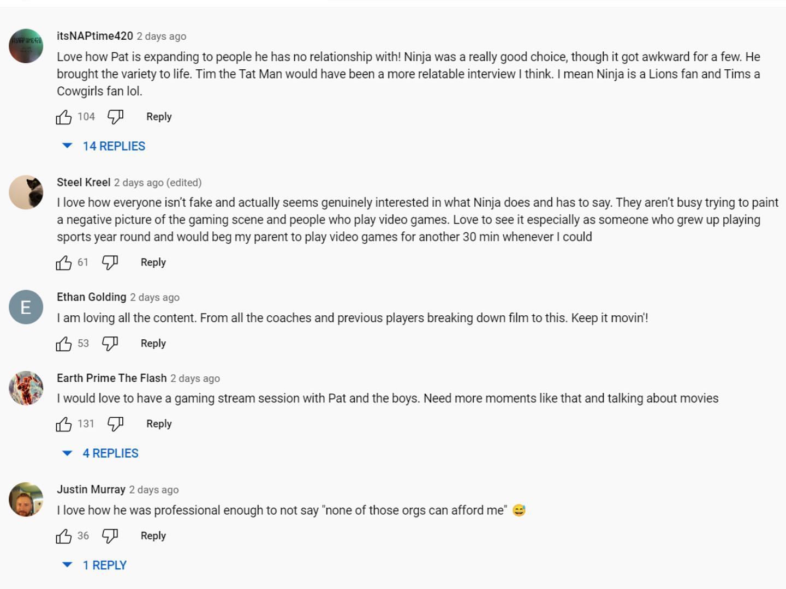
Task: Click Ethan Golding's letter E avatar
Action: (26, 307)
